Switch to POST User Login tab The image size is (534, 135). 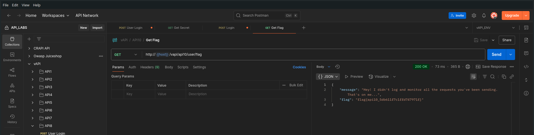pyautogui.click(x=131, y=28)
